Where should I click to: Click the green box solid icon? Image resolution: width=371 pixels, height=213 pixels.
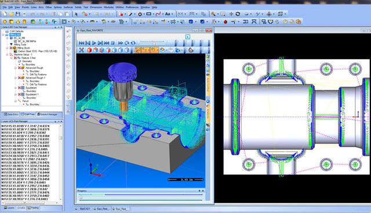(33, 22)
